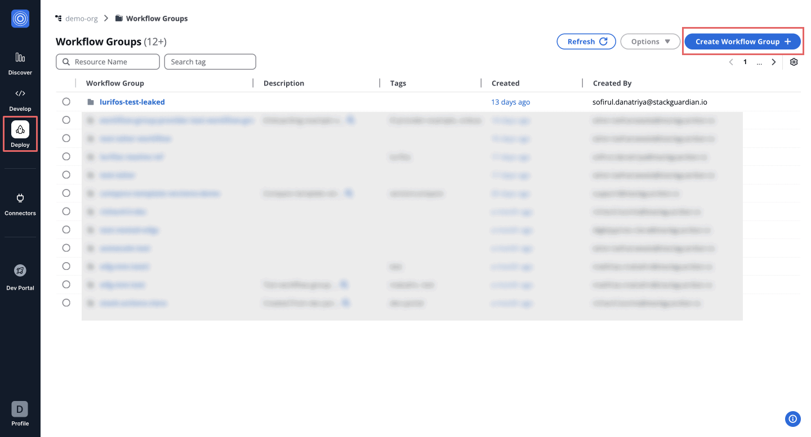Open Connectors from the sidebar

[x=20, y=204]
